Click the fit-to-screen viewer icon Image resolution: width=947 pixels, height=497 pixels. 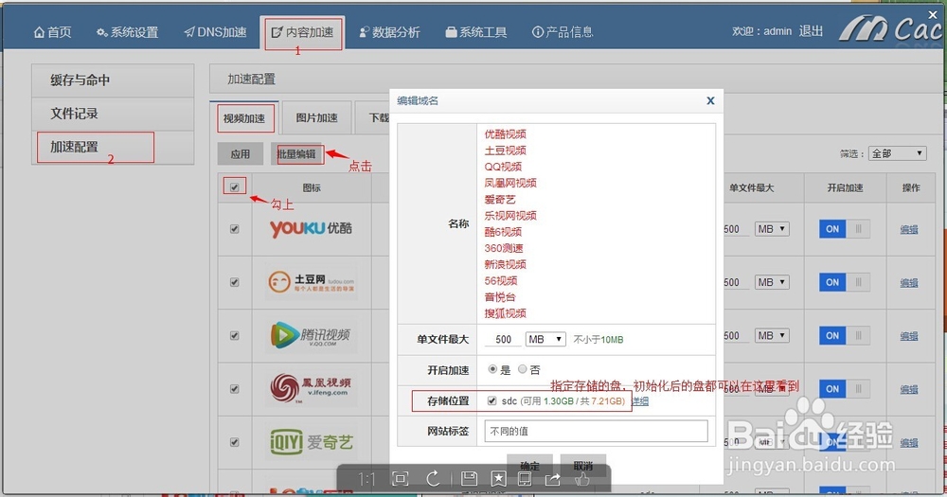coord(400,480)
